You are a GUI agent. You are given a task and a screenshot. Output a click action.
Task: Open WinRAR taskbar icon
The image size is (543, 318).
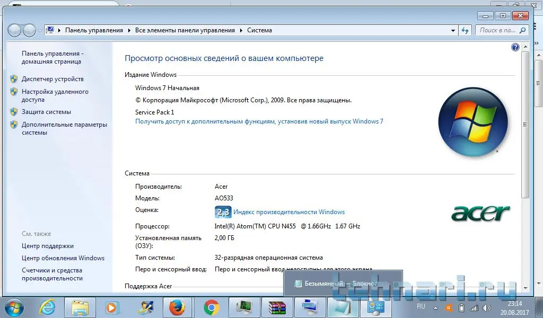pos(277,307)
